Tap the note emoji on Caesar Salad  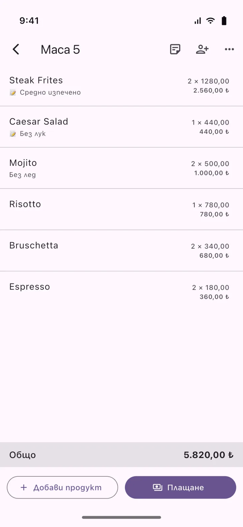point(13,134)
